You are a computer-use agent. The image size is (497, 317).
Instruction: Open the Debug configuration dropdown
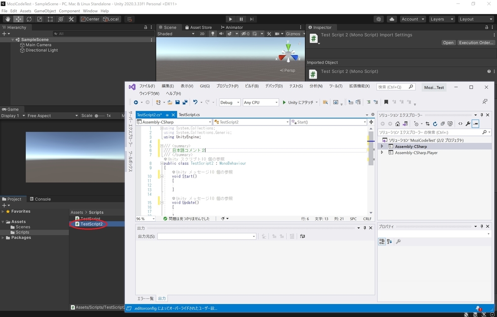(229, 102)
